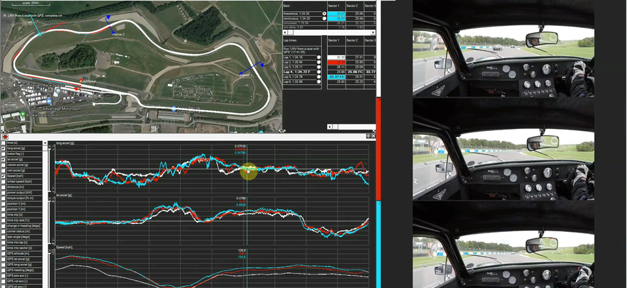This screenshot has height=288, width=627.
Task: Uncheck the lat accel [g] channel
Action: [4, 160]
